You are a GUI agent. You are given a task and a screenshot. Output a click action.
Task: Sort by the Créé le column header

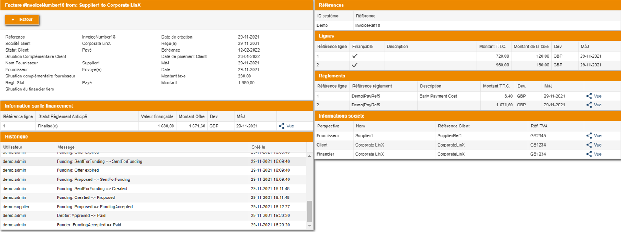(x=258, y=147)
